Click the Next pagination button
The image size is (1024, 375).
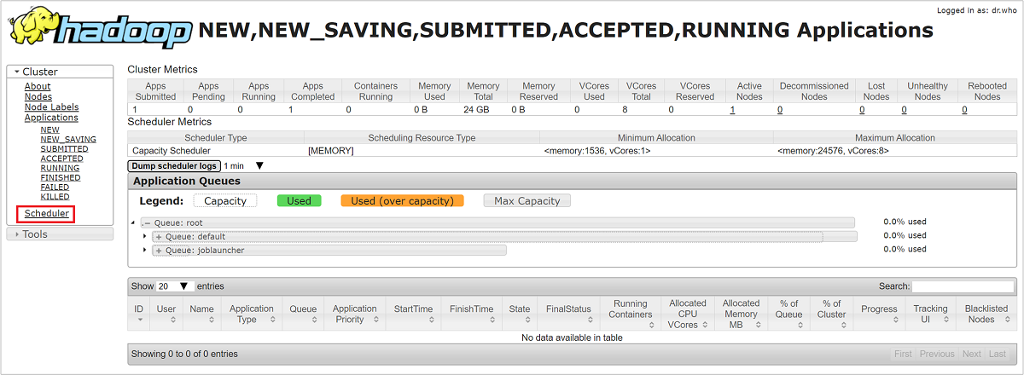pyautogui.click(x=971, y=354)
